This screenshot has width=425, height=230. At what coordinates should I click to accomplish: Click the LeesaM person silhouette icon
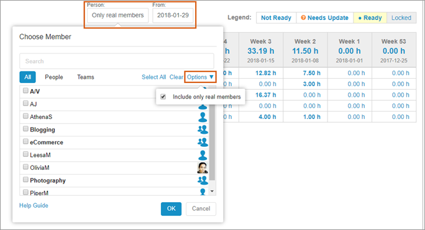tap(203, 155)
